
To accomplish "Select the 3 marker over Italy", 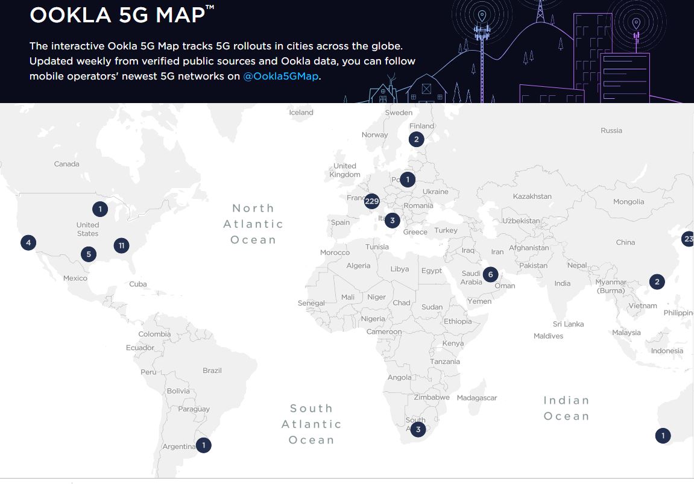I will pos(392,221).
